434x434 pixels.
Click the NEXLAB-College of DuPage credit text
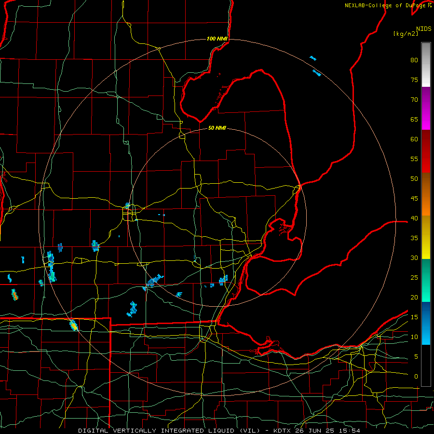pyautogui.click(x=388, y=5)
